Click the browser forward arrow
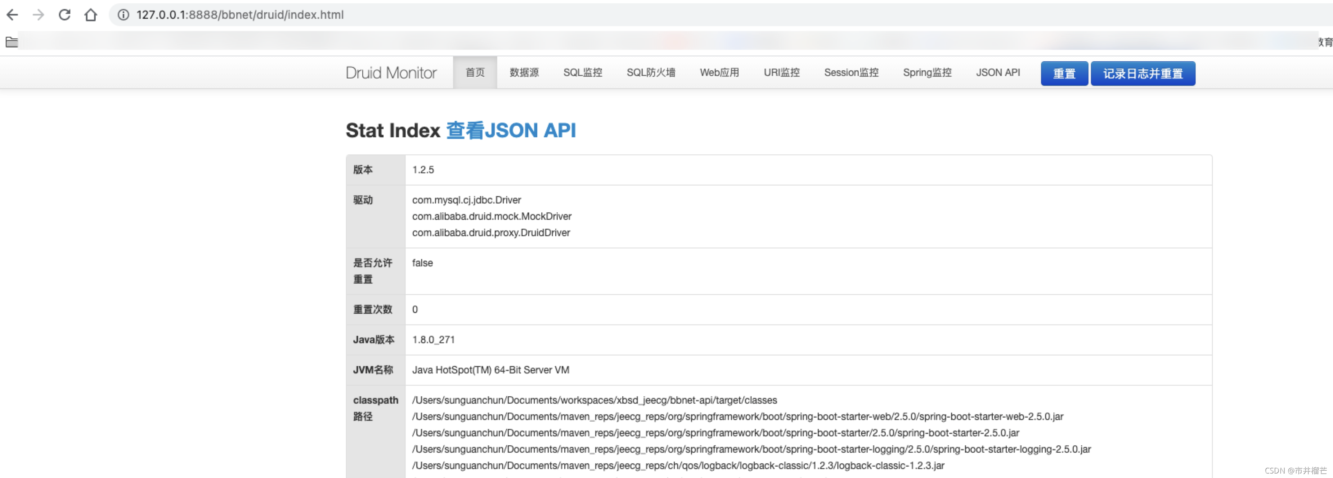The height and width of the screenshot is (478, 1333). [x=38, y=14]
